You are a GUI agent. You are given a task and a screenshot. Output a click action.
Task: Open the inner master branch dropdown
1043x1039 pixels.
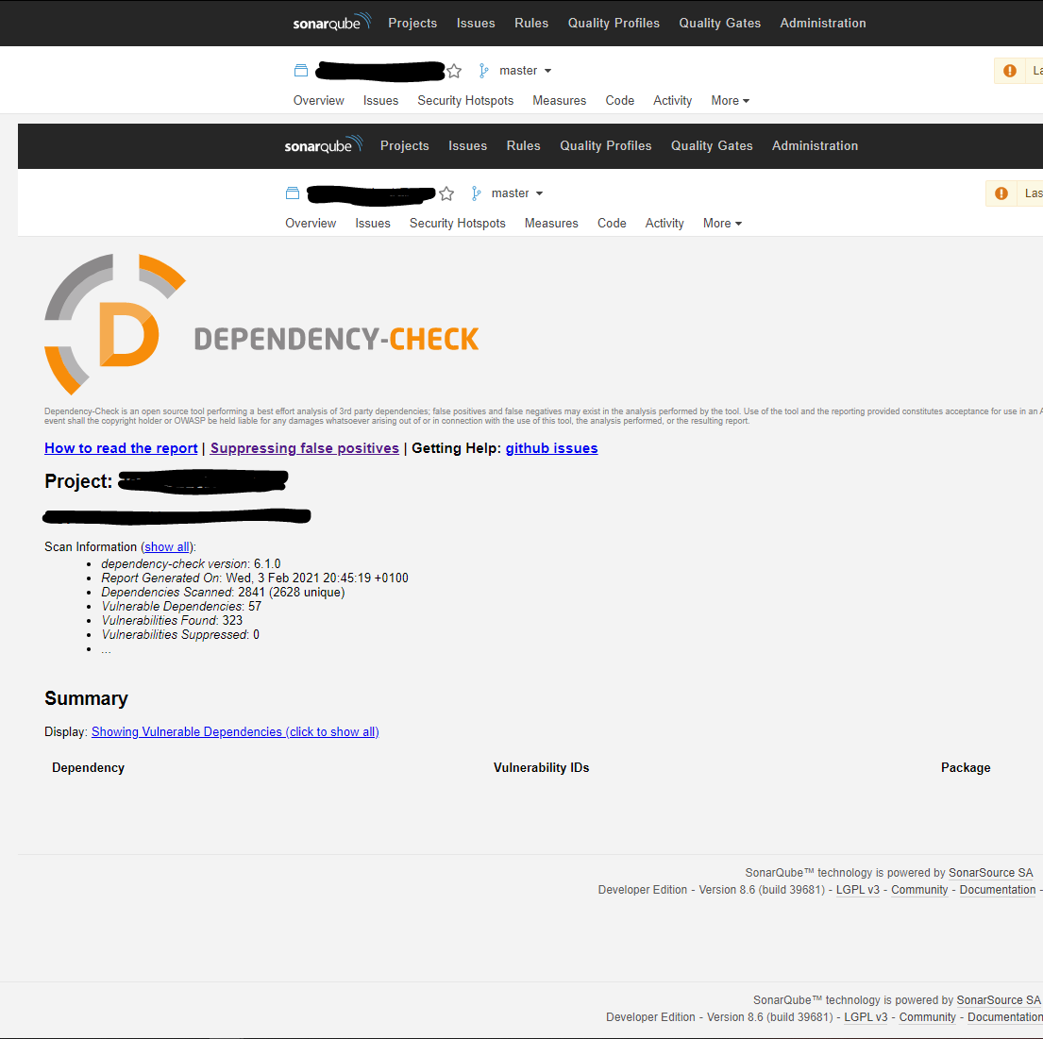[517, 193]
